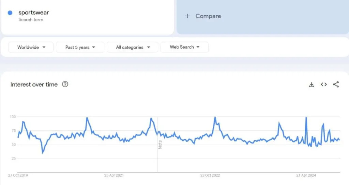Click the 27 Oct 2019 axis label
Viewport: 349px width, 185px height.
pyautogui.click(x=18, y=175)
